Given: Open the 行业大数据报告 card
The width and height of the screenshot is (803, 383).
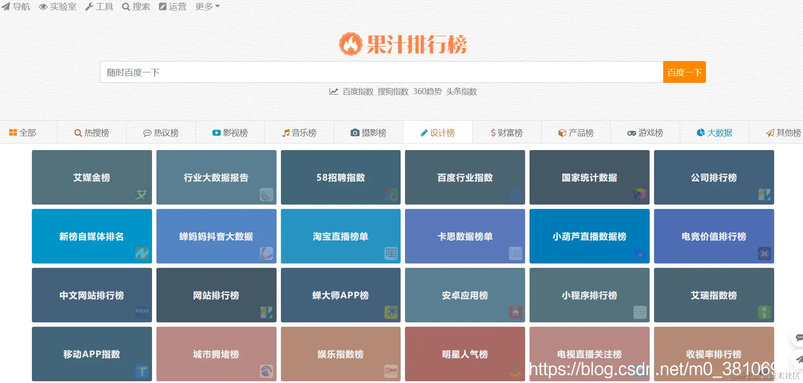Looking at the screenshot, I should (216, 177).
